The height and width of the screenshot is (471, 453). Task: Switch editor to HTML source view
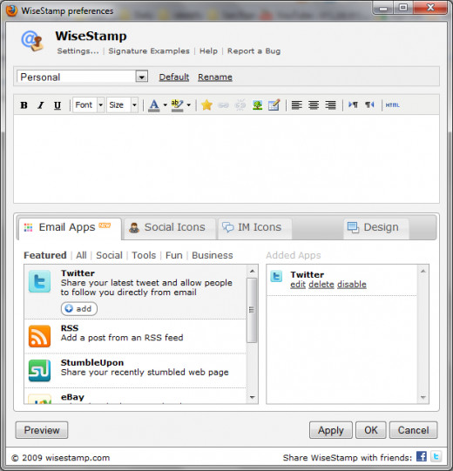(x=393, y=105)
